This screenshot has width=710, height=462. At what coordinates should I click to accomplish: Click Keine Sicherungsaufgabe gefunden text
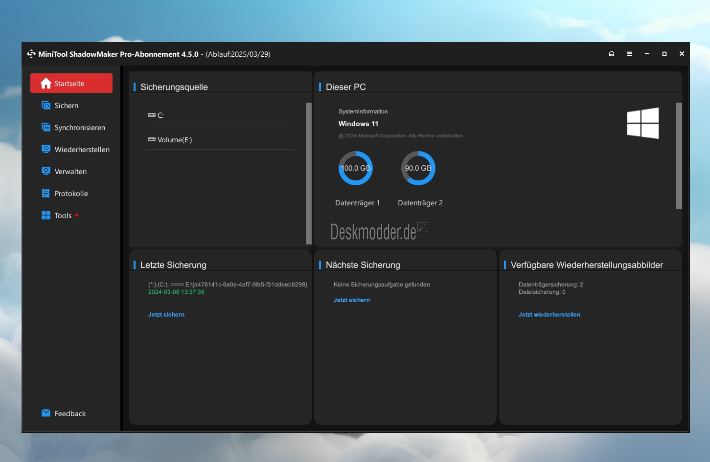click(382, 285)
